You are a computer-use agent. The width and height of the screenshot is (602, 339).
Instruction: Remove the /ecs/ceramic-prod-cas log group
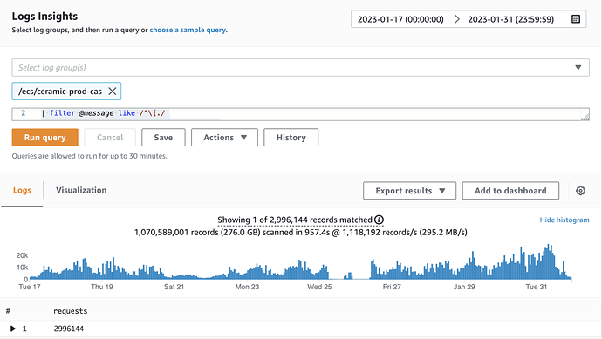pyautogui.click(x=112, y=92)
